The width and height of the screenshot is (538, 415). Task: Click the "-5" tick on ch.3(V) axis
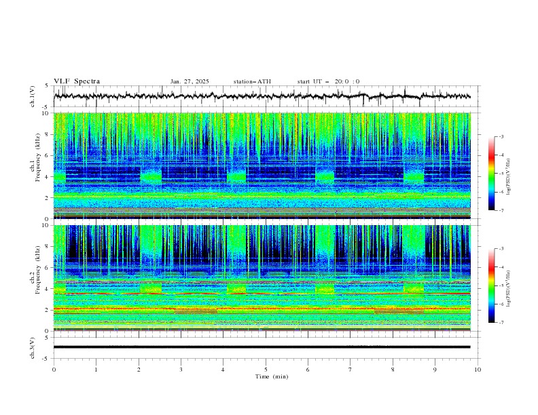point(46,359)
